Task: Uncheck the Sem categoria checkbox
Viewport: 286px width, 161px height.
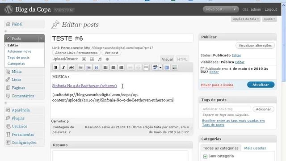Action: [x=206, y=157]
